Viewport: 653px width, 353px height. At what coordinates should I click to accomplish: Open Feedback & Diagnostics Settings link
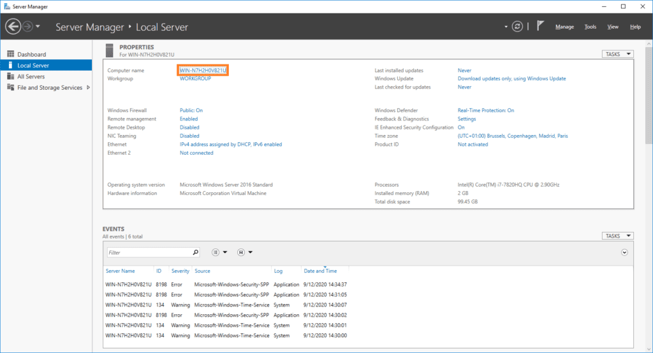tap(466, 119)
